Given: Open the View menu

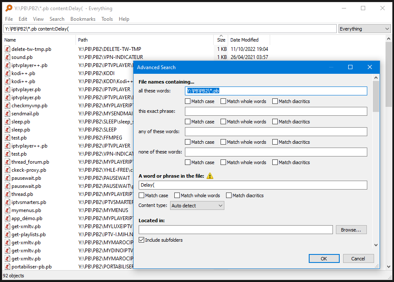Looking at the screenshot, I should tap(38, 19).
